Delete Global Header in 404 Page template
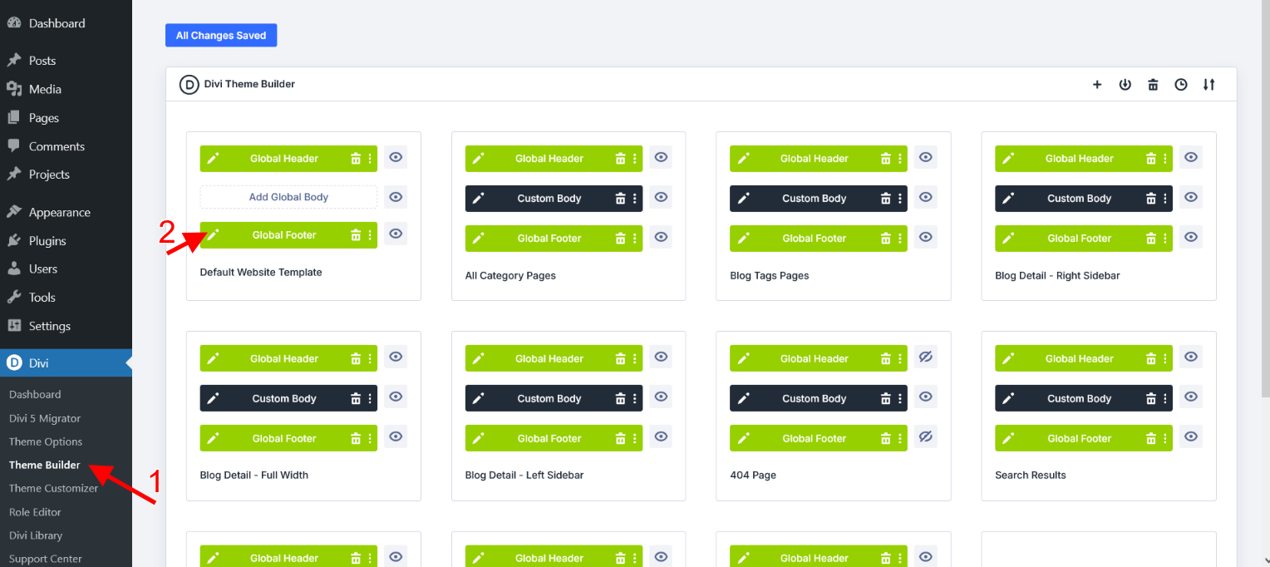1270x567 pixels. coord(886,359)
